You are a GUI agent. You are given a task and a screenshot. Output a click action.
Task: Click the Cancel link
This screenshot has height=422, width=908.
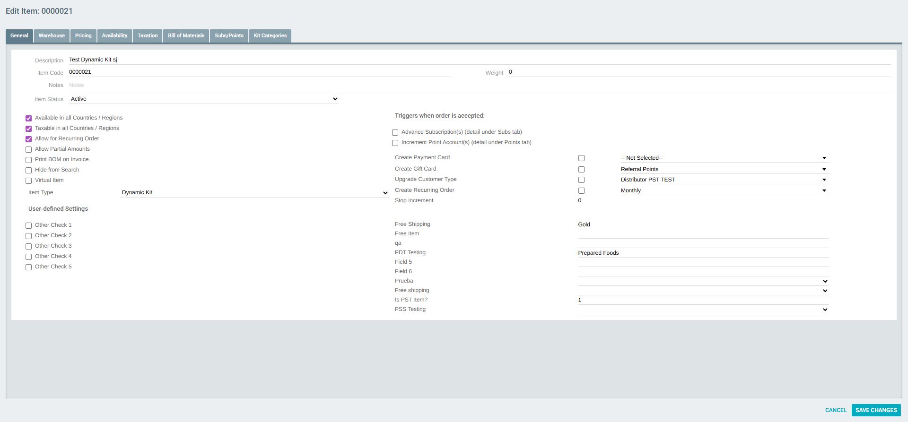pyautogui.click(x=836, y=410)
